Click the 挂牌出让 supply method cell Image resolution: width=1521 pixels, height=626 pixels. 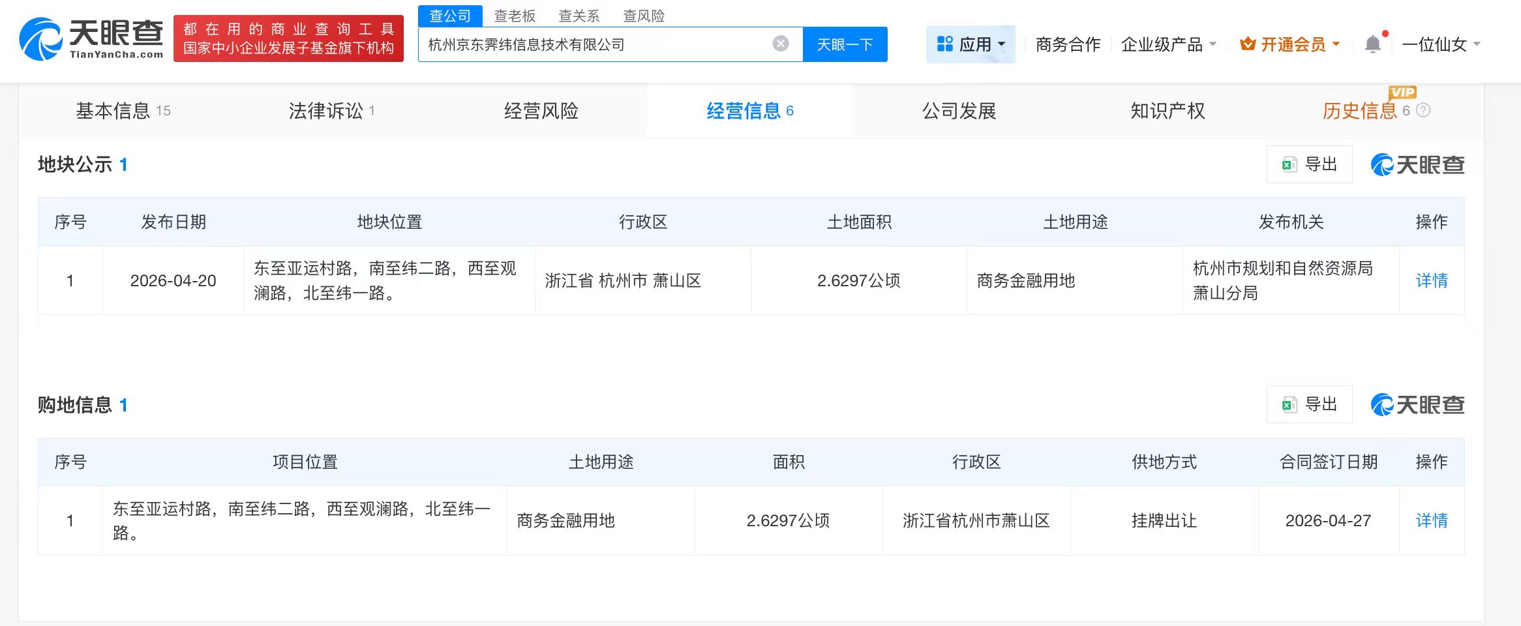1164,521
